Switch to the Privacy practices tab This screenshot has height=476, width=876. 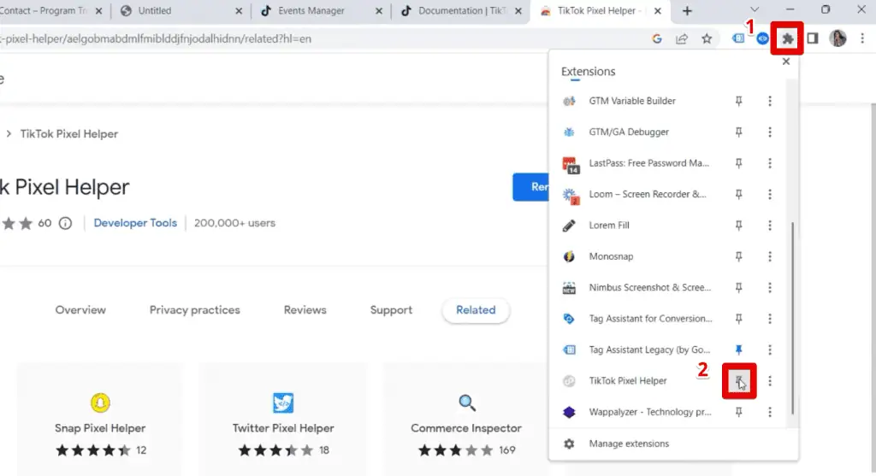pos(194,310)
